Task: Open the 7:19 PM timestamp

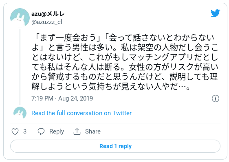Action: [x=42, y=99]
